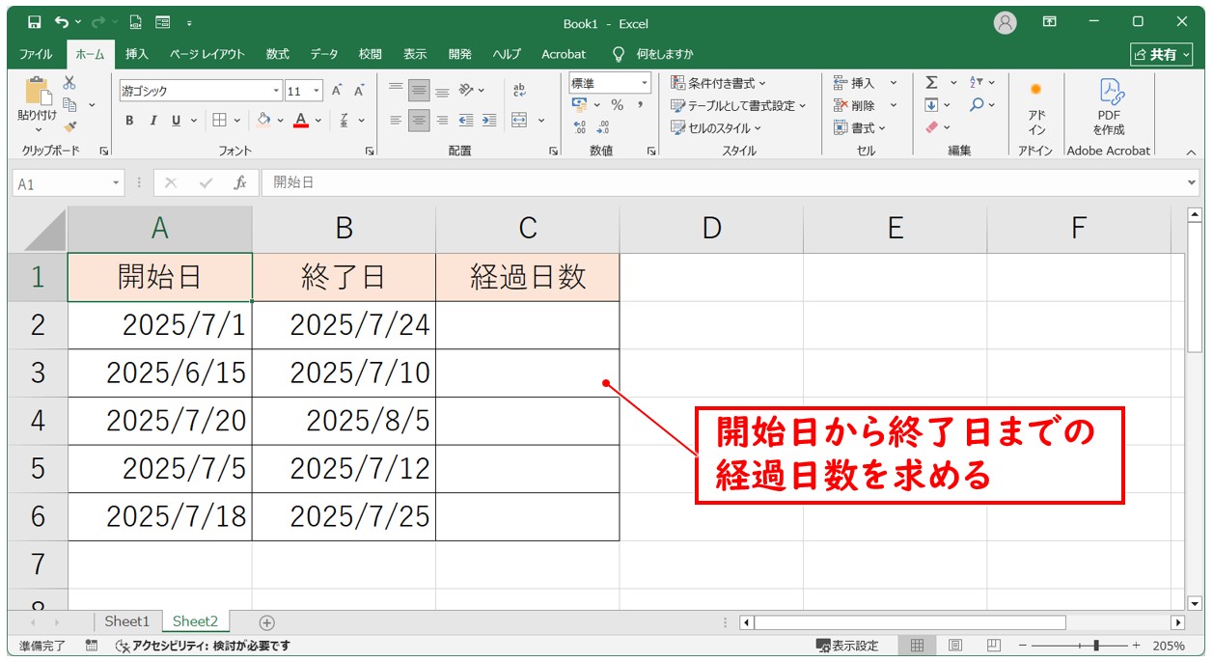The image size is (1213, 662).
Task: Toggle Bold formatting
Action: pyautogui.click(x=129, y=121)
